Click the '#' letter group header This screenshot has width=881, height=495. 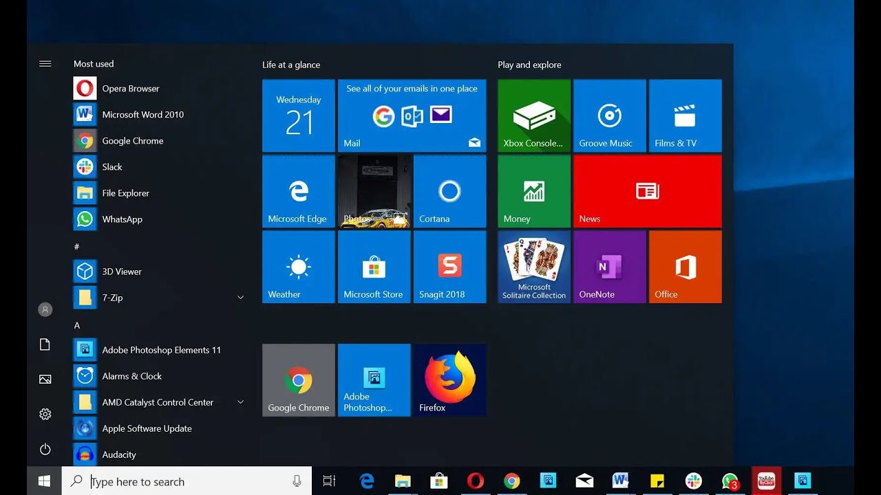point(76,246)
